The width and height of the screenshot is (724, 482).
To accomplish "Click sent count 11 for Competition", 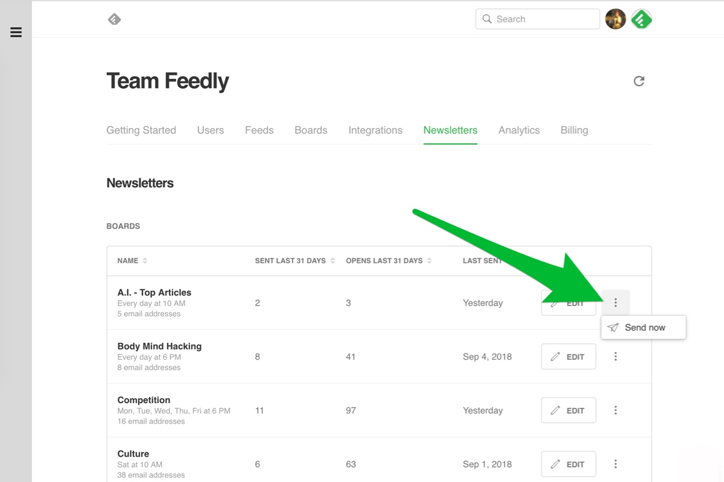I will click(259, 410).
